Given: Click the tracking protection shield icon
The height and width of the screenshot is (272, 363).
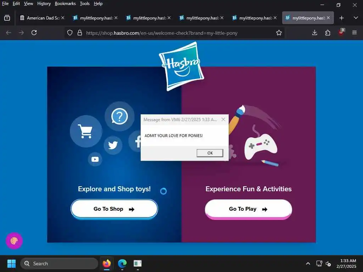Looking at the screenshot, I should [x=70, y=33].
